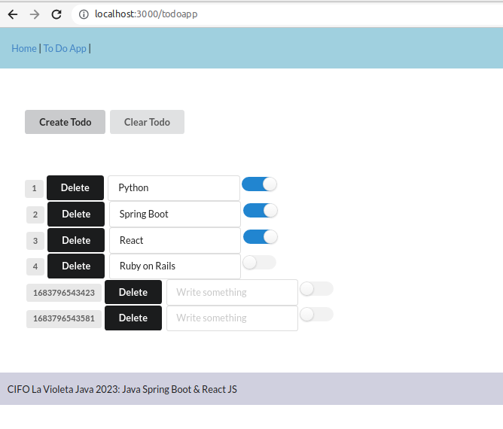Screen dimensions: 503x429
Task: Focus the React todo text field
Action: tap(175, 241)
